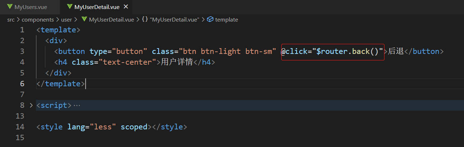Image resolution: width=464 pixels, height=147 pixels.
Task: Click the Vue file icon in breadcrumbs
Action: (84, 19)
